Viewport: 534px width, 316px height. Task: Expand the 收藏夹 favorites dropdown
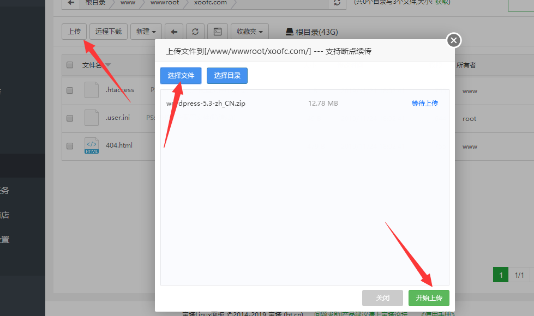pos(250,32)
